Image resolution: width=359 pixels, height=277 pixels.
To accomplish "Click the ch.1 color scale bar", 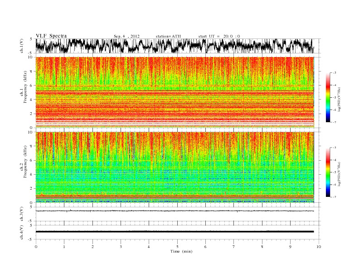I will (x=328, y=98).
